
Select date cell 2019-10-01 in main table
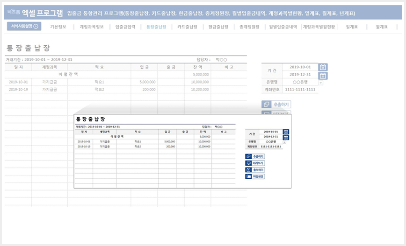(18, 82)
